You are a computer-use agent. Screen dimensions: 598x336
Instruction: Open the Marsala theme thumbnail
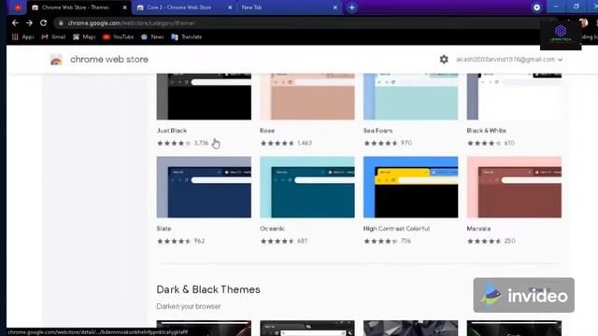[x=514, y=187]
